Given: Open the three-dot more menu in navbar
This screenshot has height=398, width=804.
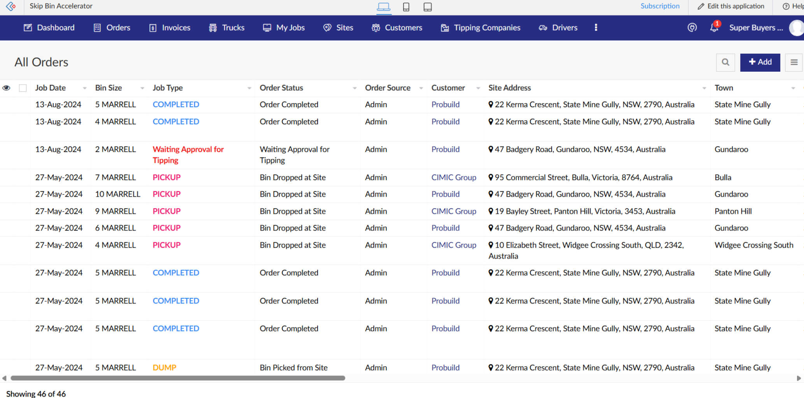Looking at the screenshot, I should click(x=596, y=28).
